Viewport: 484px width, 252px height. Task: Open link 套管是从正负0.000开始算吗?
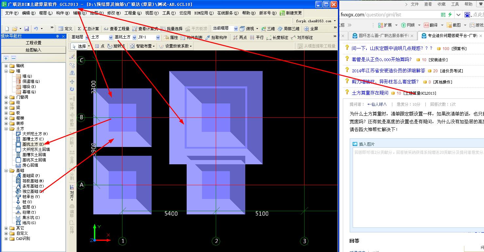pyautogui.click(x=382, y=60)
